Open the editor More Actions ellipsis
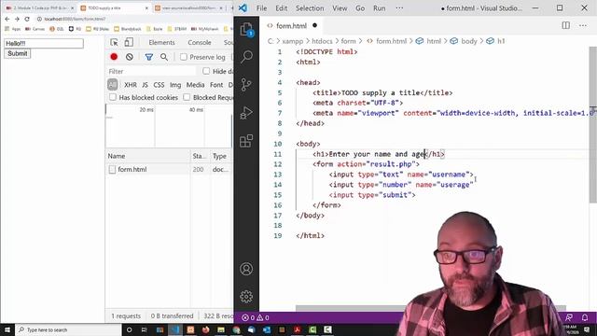Viewport: 597px width, 336px height. click(x=583, y=25)
